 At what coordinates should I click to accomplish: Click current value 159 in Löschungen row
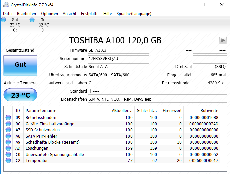click(129, 148)
